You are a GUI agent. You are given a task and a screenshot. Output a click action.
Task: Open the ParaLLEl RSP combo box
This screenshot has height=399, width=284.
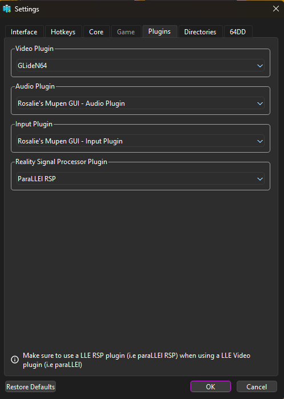point(140,179)
